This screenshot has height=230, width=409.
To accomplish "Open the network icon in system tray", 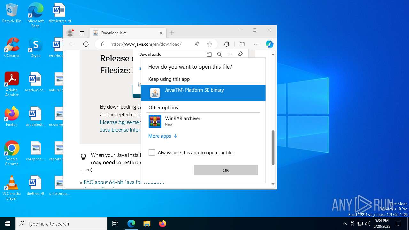I will (x=360, y=224).
